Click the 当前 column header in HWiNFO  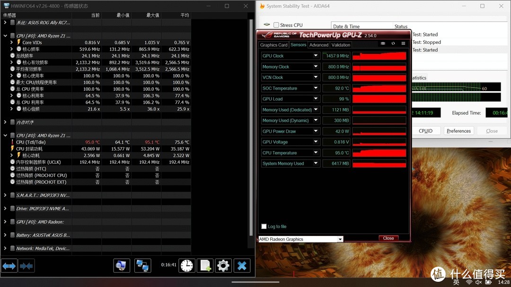click(87, 15)
